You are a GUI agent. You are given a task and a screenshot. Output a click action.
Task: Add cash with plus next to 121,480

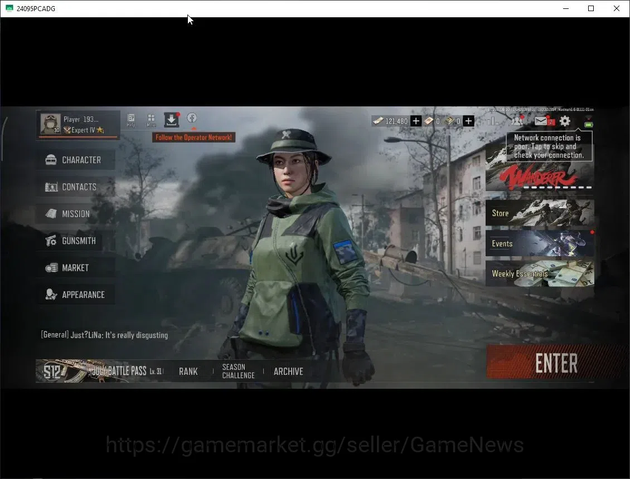[x=416, y=121]
